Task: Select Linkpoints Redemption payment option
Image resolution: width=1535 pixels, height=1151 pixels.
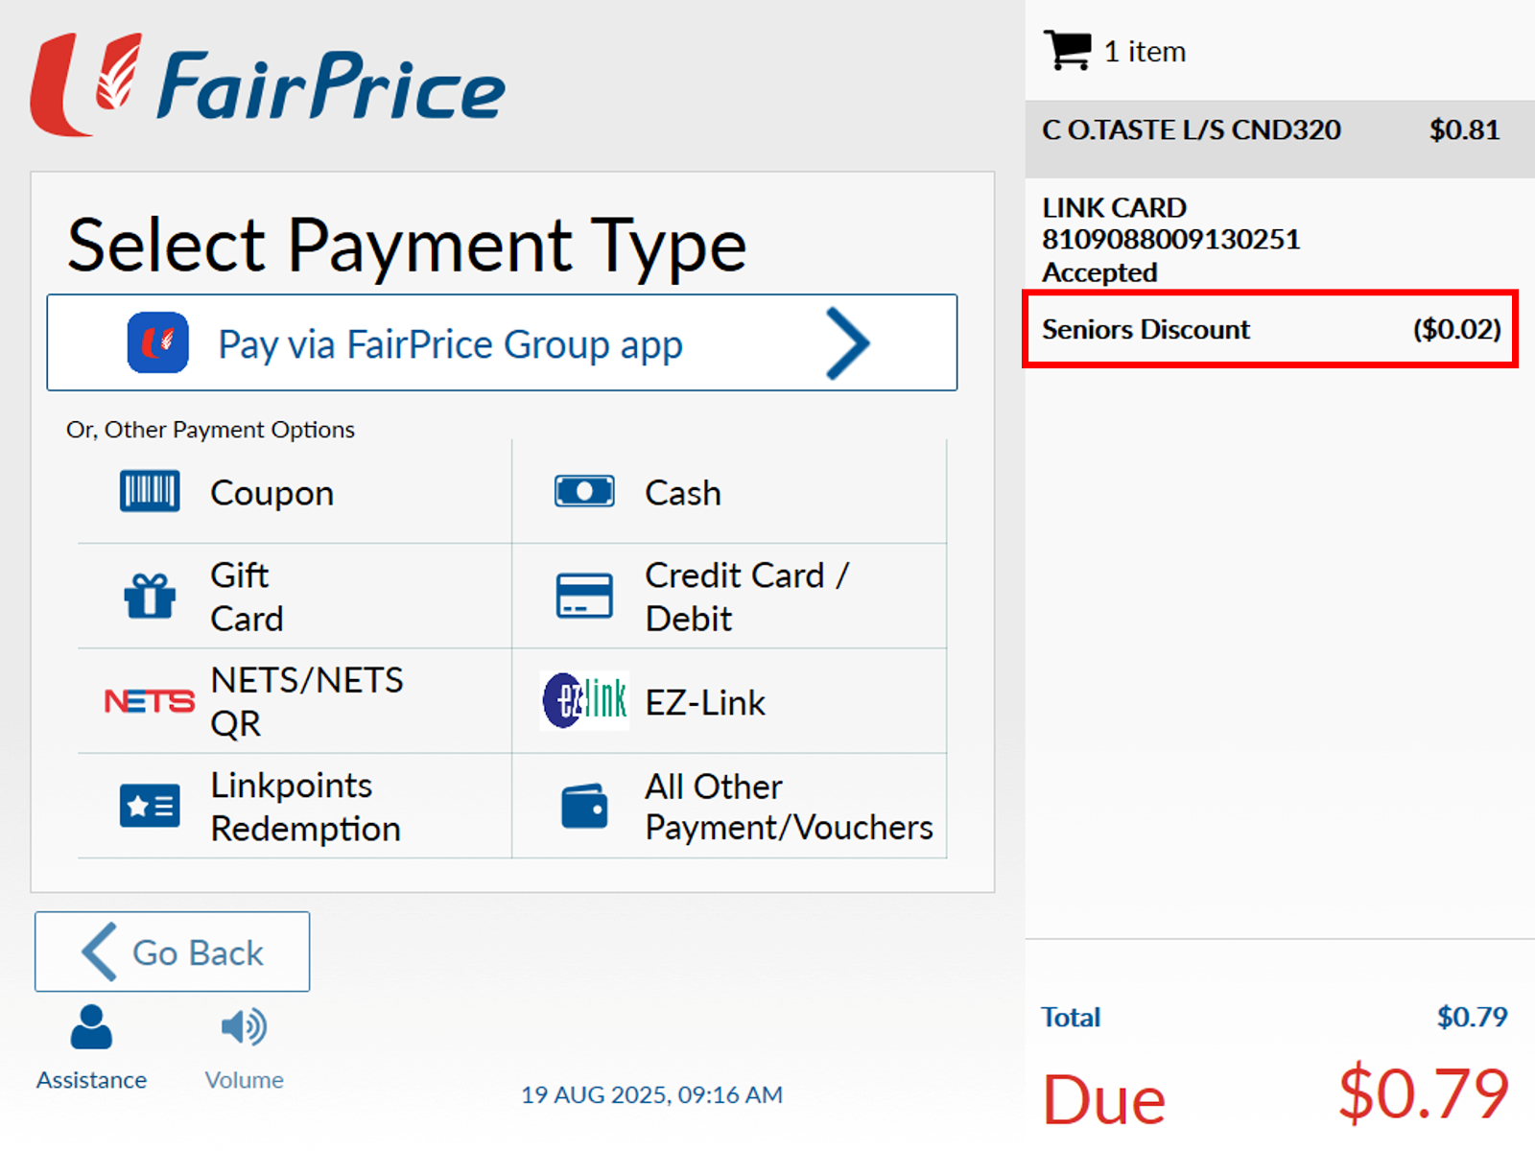Action: [305, 807]
